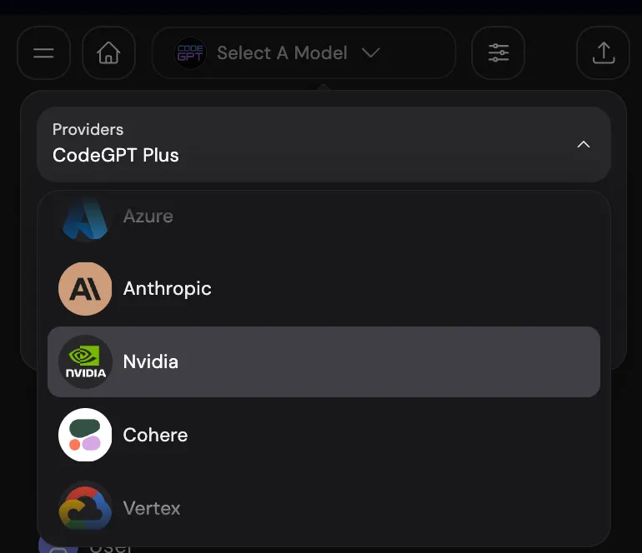Viewport: 642px width, 553px height.
Task: Click the Anthropic logo icon
Action: click(85, 289)
